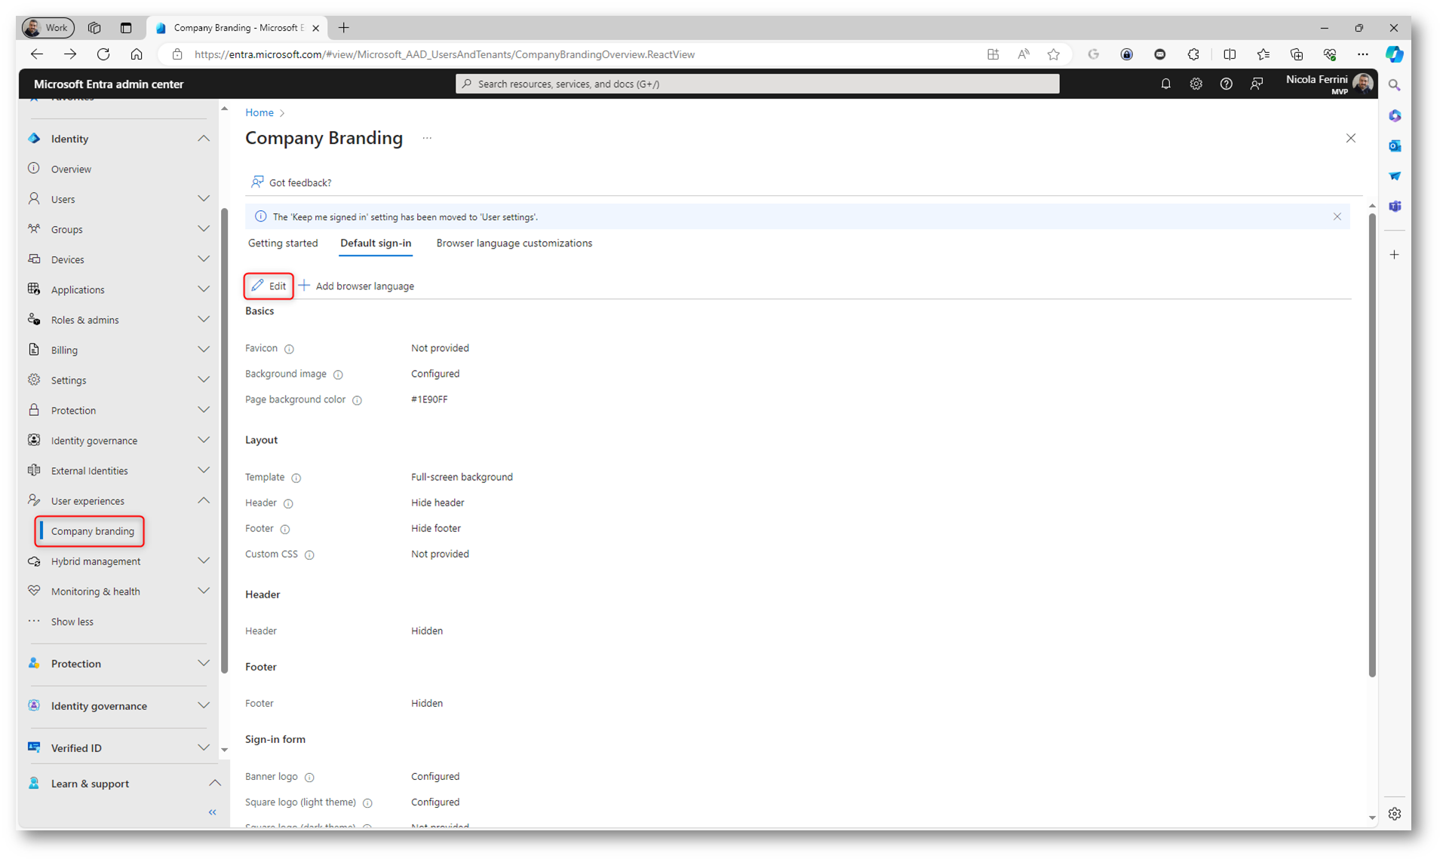
Task: Click the notifications bell icon
Action: (1165, 84)
